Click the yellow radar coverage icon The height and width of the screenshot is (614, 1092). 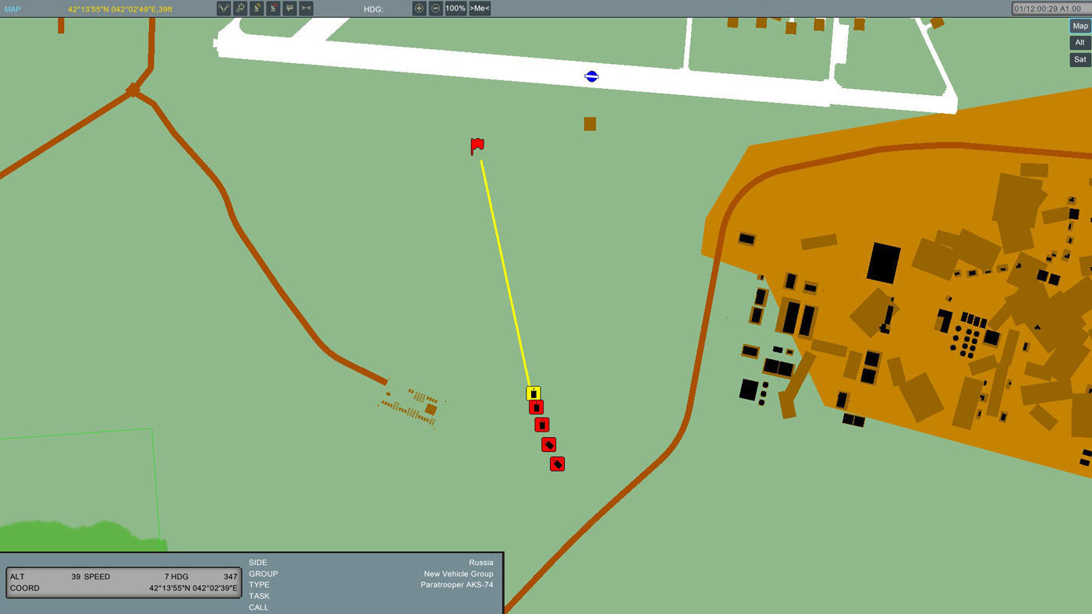[x=257, y=9]
